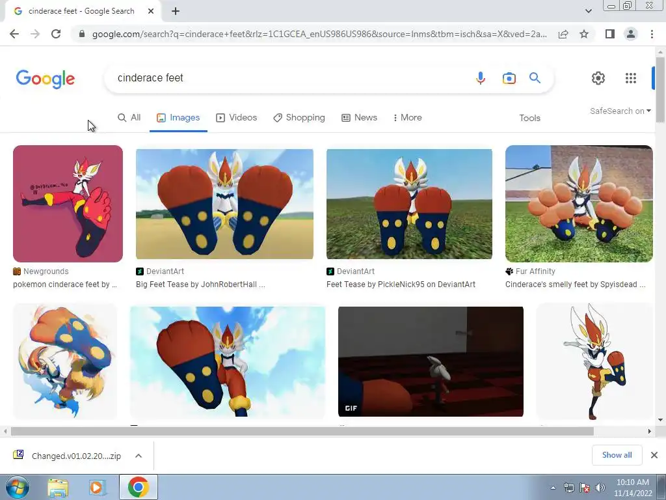Image resolution: width=666 pixels, height=500 pixels.
Task: Open the Action Center flag icon
Action: pyautogui.click(x=585, y=488)
